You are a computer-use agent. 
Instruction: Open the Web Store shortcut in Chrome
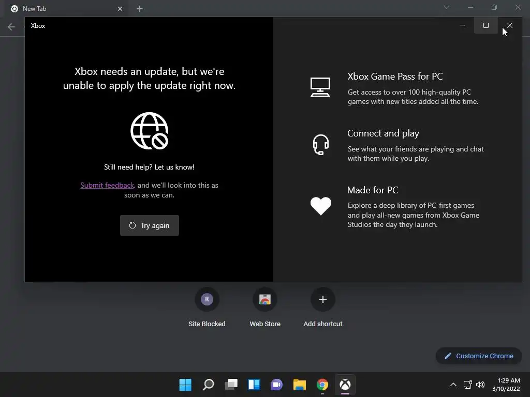[x=265, y=307]
